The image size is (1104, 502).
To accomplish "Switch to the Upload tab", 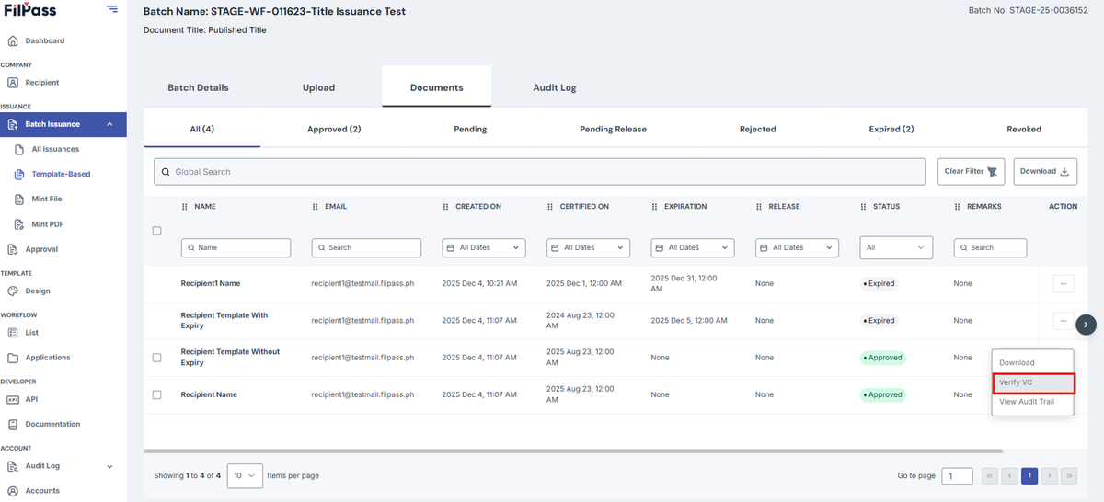I will click(318, 87).
